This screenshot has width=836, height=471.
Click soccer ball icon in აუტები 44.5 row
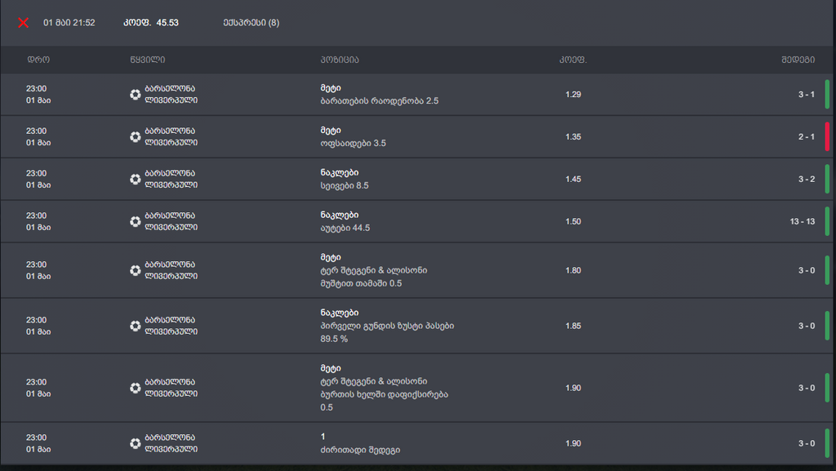click(135, 222)
